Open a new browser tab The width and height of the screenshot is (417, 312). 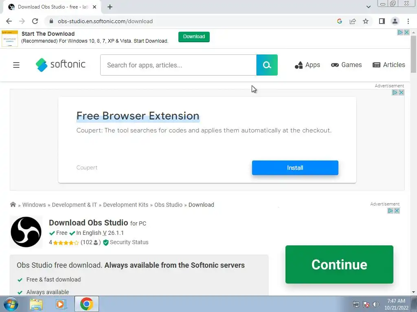pyautogui.click(x=110, y=7)
